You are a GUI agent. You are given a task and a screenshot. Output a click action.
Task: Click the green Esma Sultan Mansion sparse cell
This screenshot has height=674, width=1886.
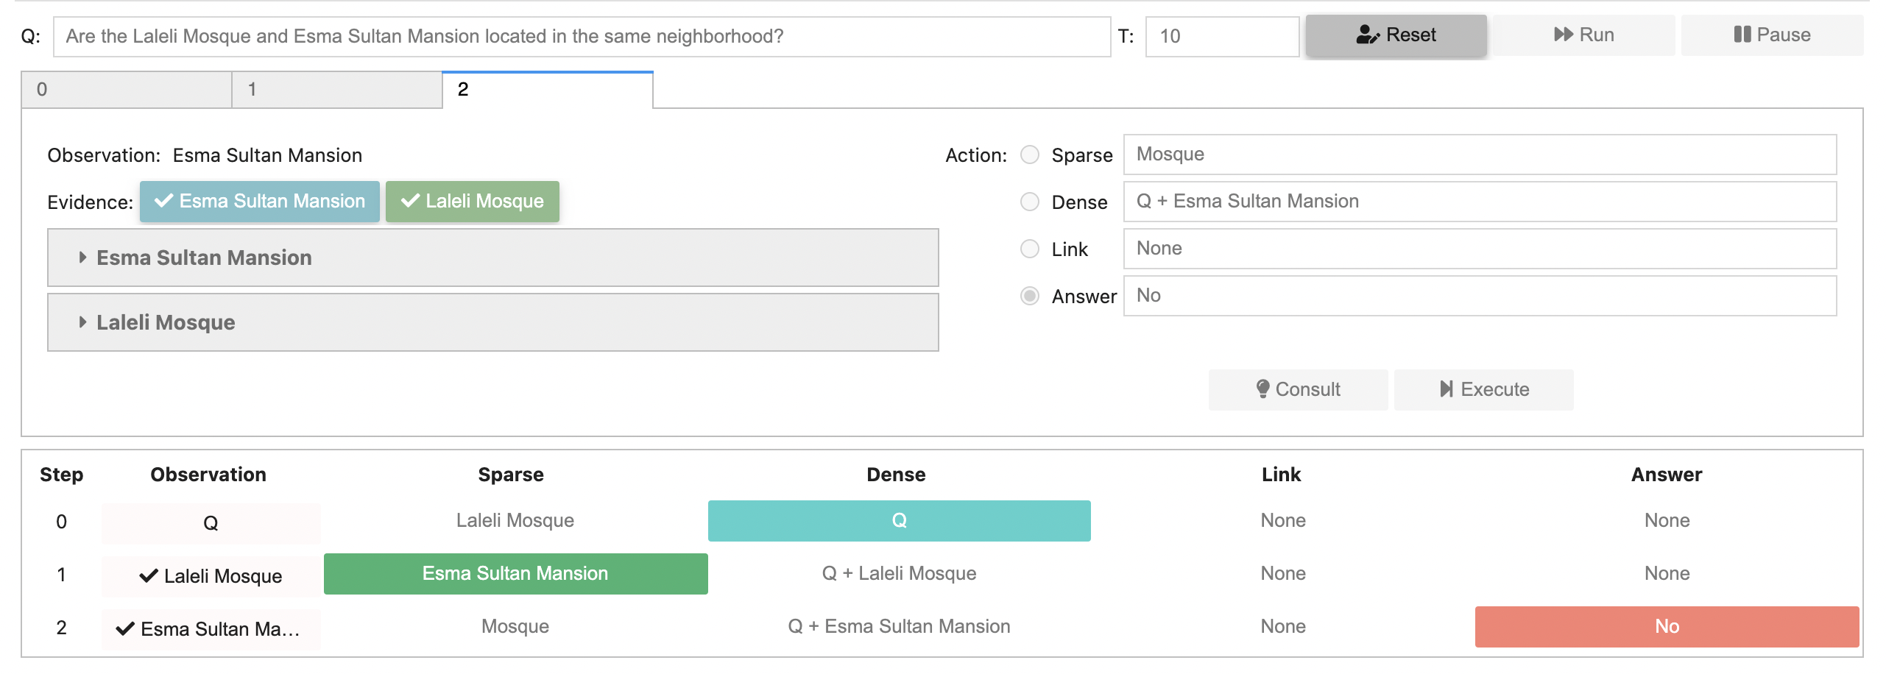(515, 574)
